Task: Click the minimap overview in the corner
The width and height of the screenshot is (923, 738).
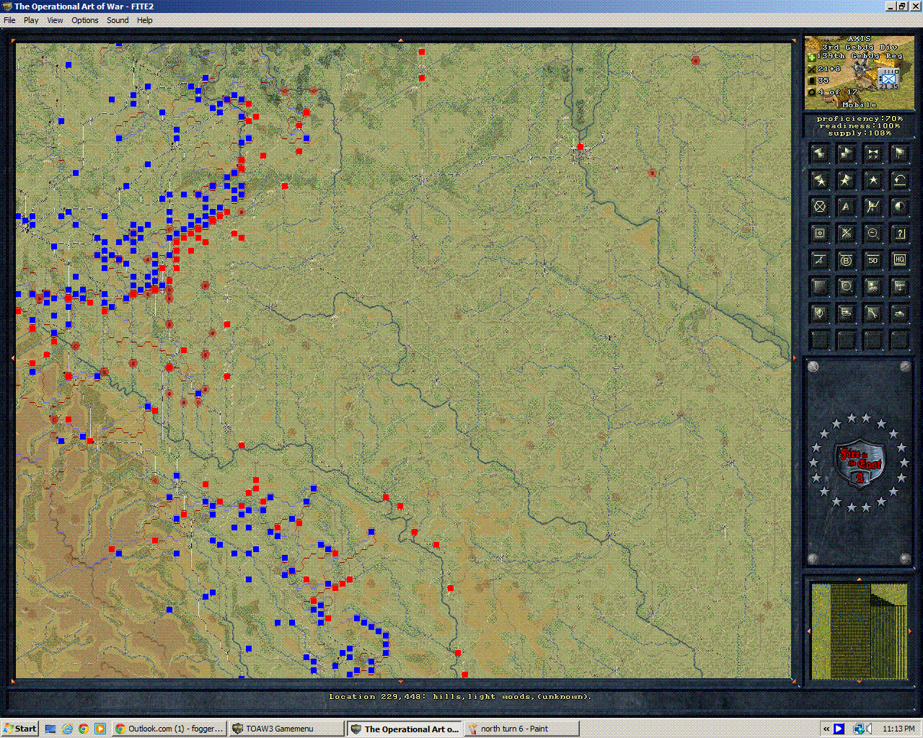Action: click(x=858, y=631)
